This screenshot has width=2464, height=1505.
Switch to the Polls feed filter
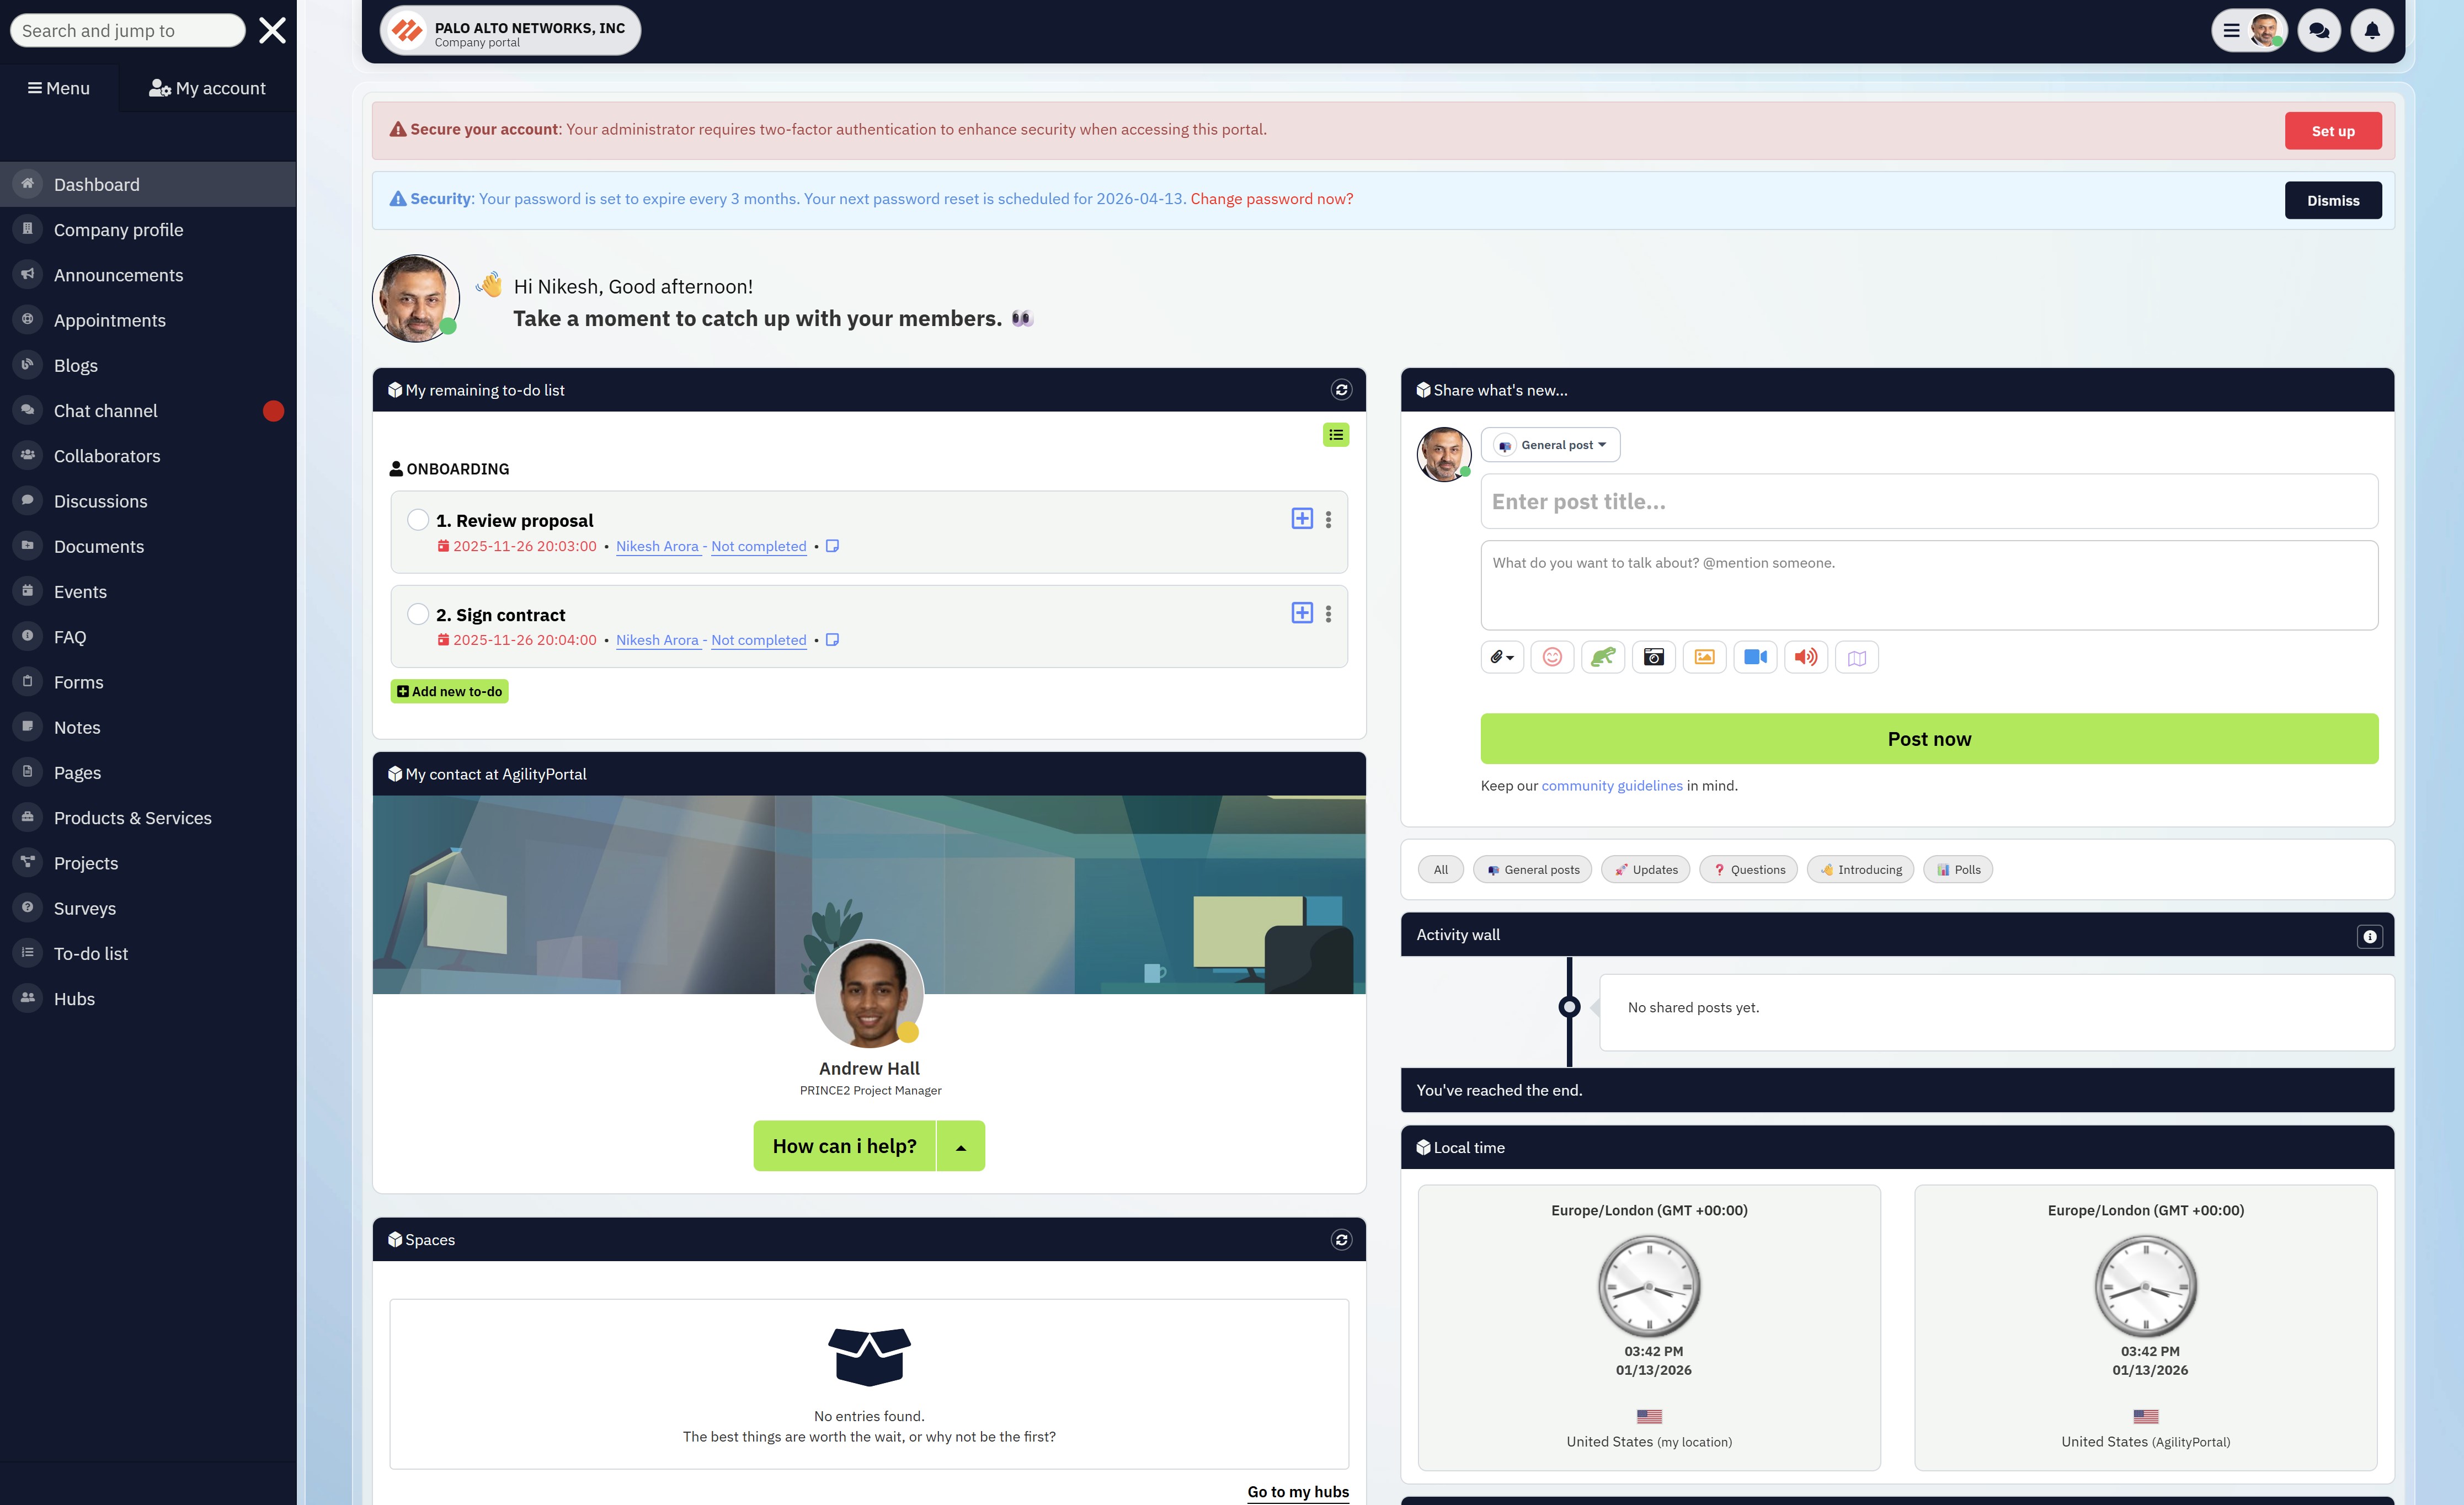pos(1957,869)
